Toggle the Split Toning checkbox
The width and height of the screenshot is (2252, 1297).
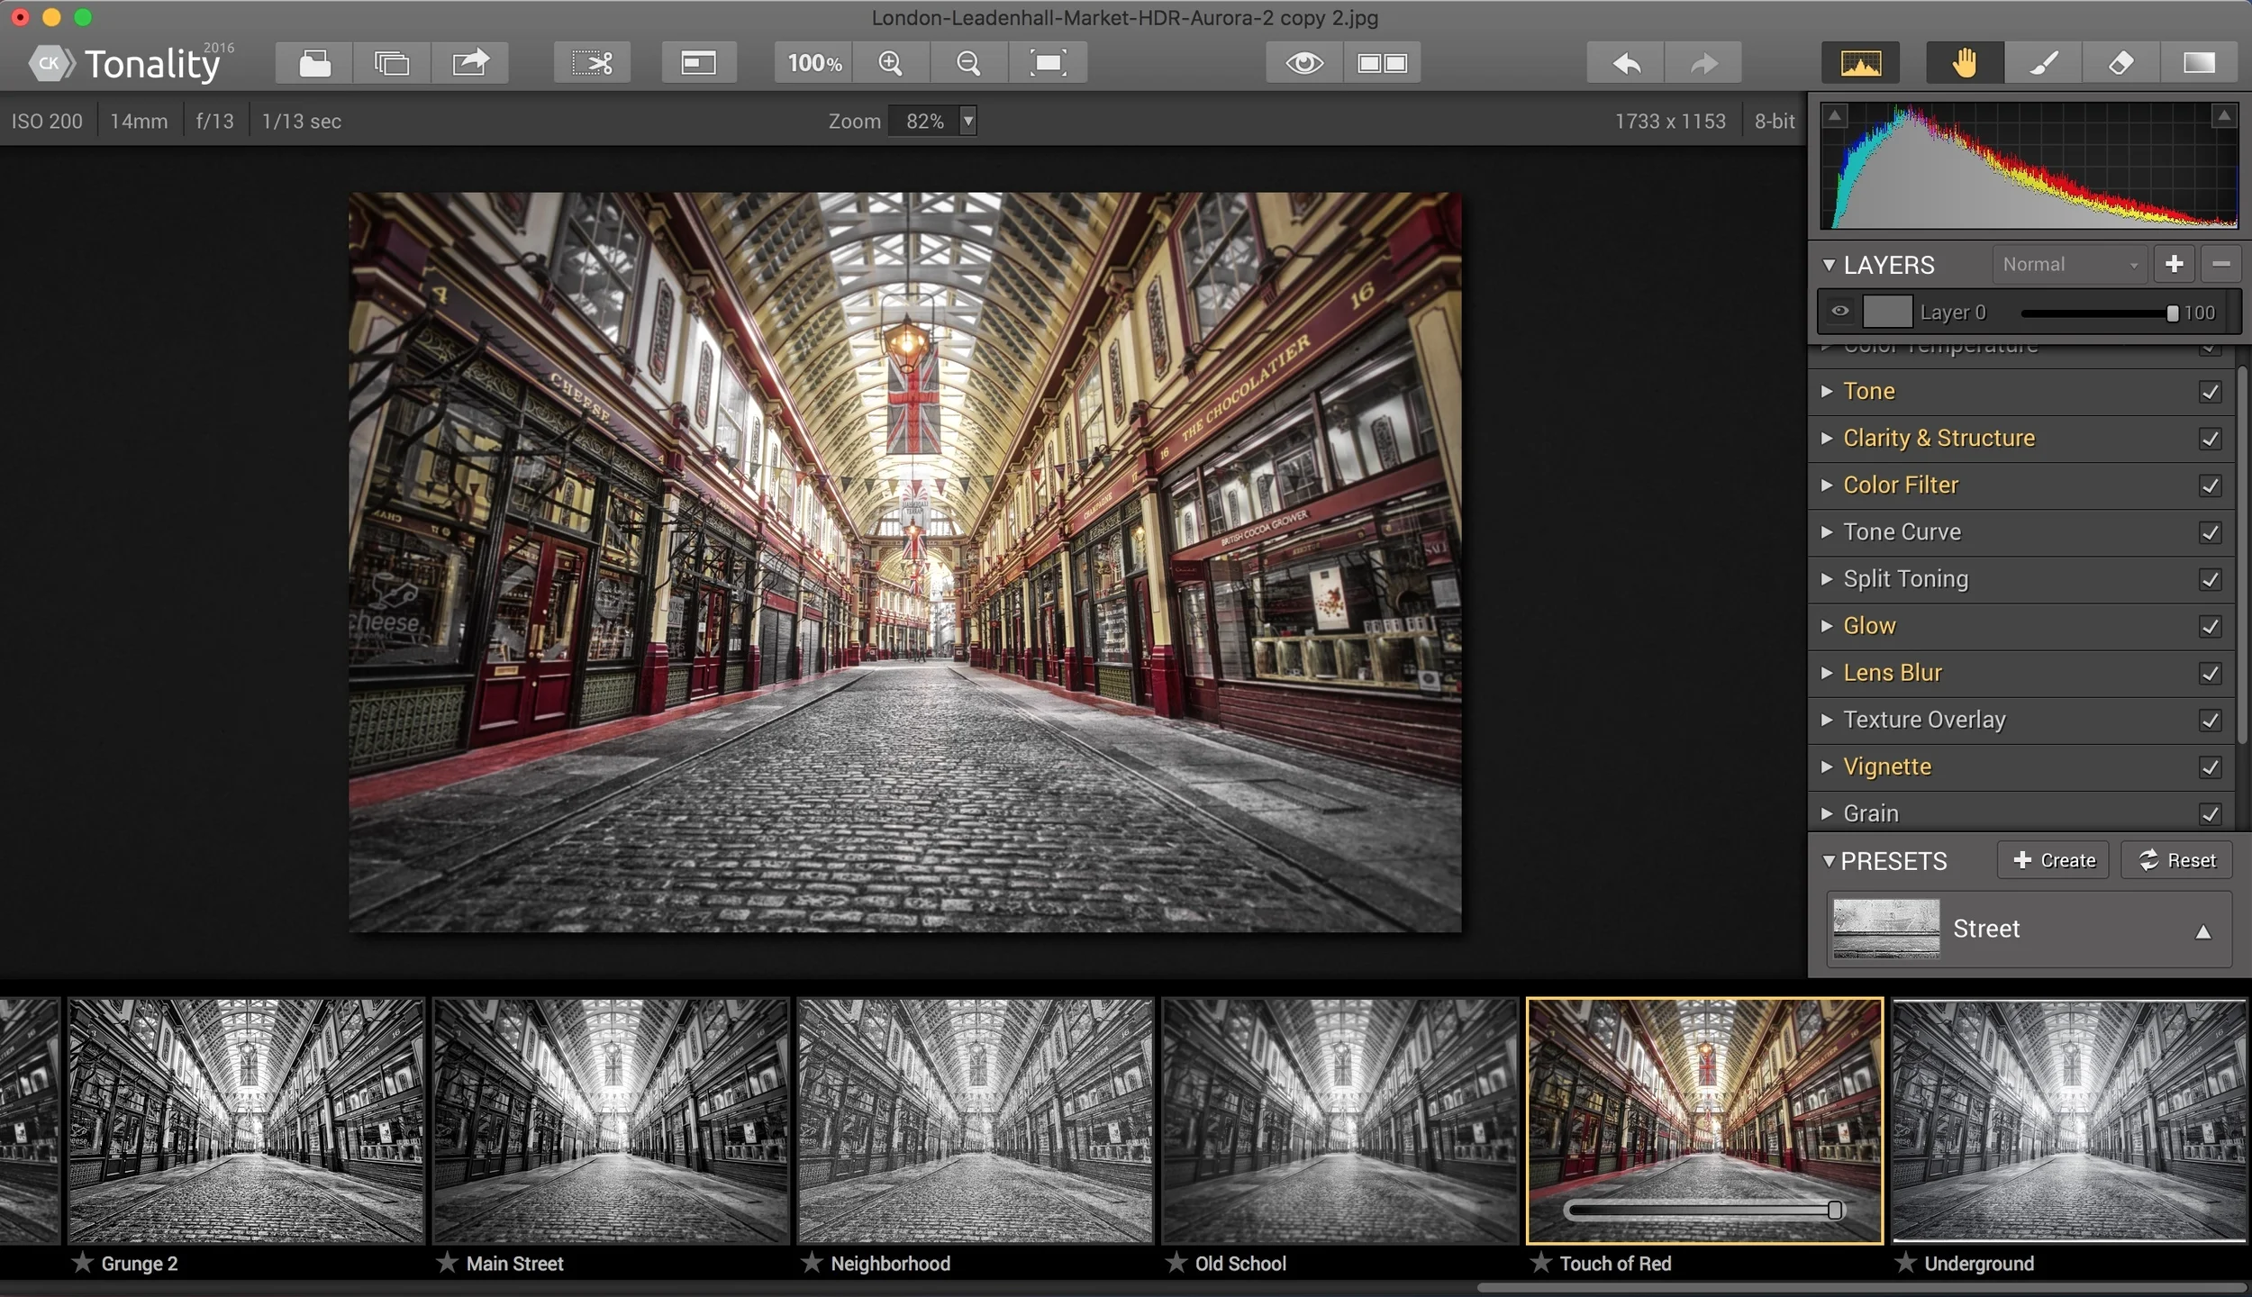tap(2210, 579)
